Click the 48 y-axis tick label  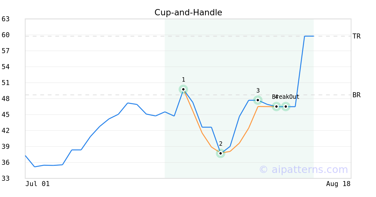click(6, 99)
